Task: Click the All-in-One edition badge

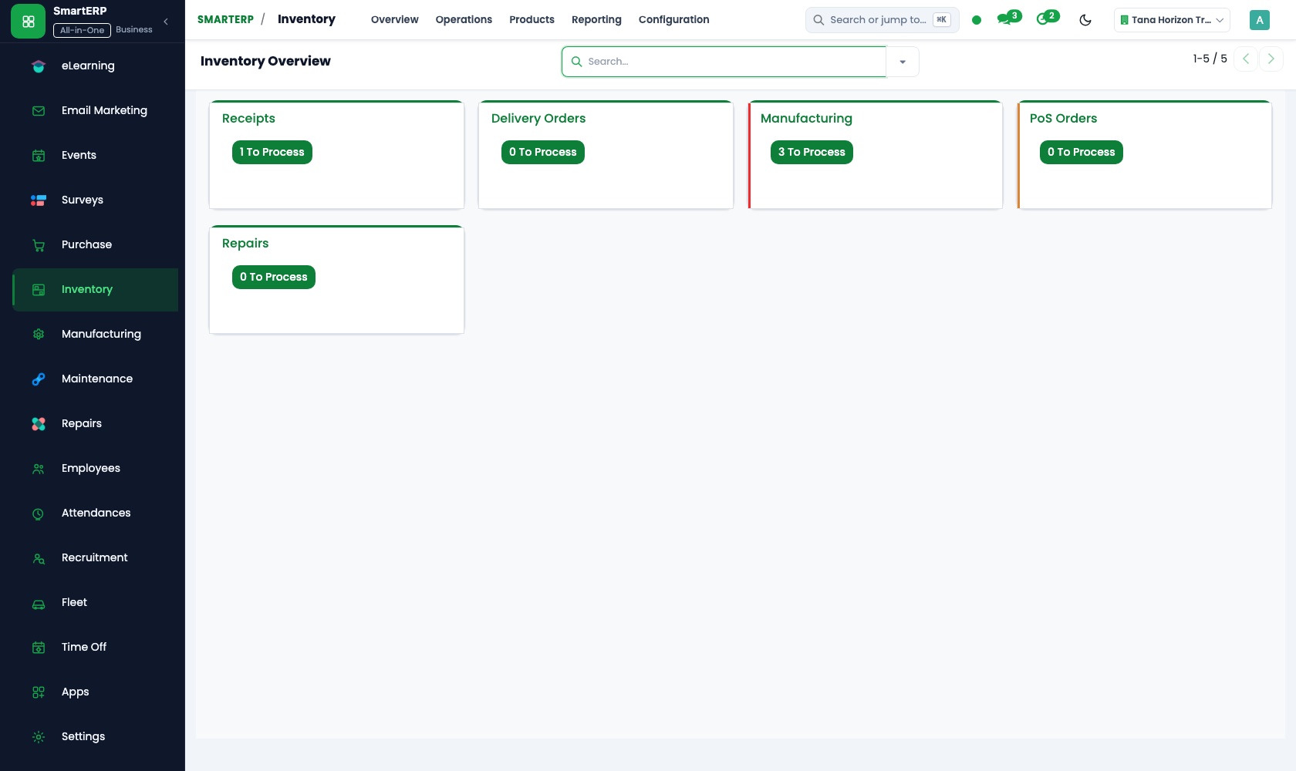Action: [82, 30]
